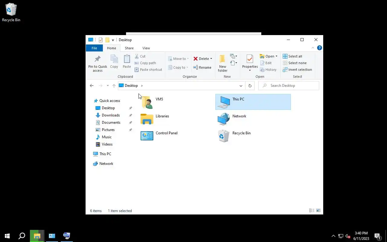The width and height of the screenshot is (387, 242).
Task: Switch to the Home ribbon tab
Action: coord(112,48)
